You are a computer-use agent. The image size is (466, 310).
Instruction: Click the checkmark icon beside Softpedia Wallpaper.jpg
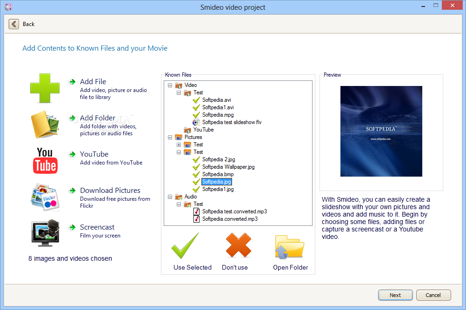[x=196, y=167]
